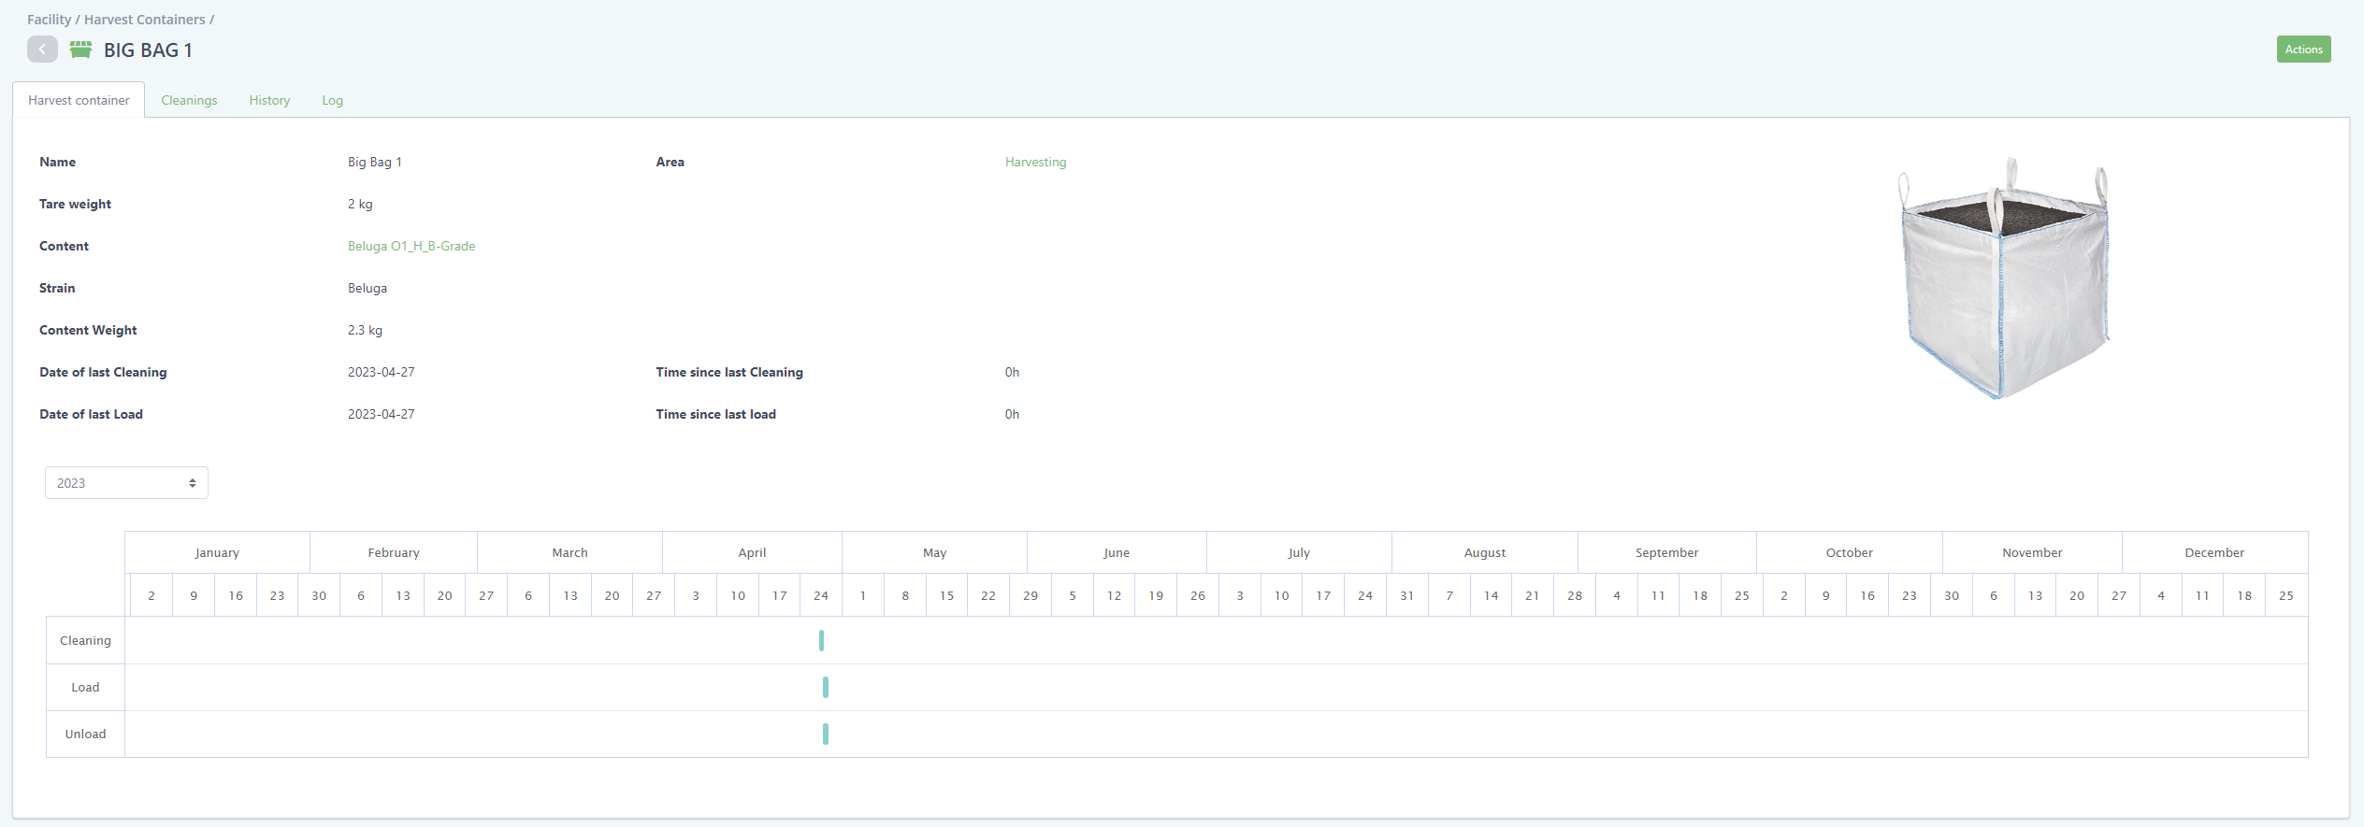Click the Cleaning event marker in timeline

coord(821,640)
